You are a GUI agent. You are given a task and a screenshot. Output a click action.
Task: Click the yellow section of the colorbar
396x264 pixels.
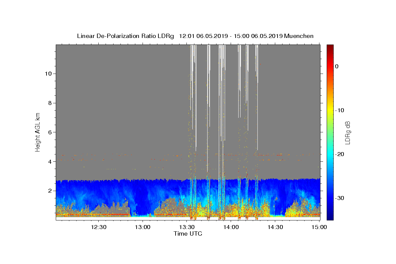[x=330, y=110]
